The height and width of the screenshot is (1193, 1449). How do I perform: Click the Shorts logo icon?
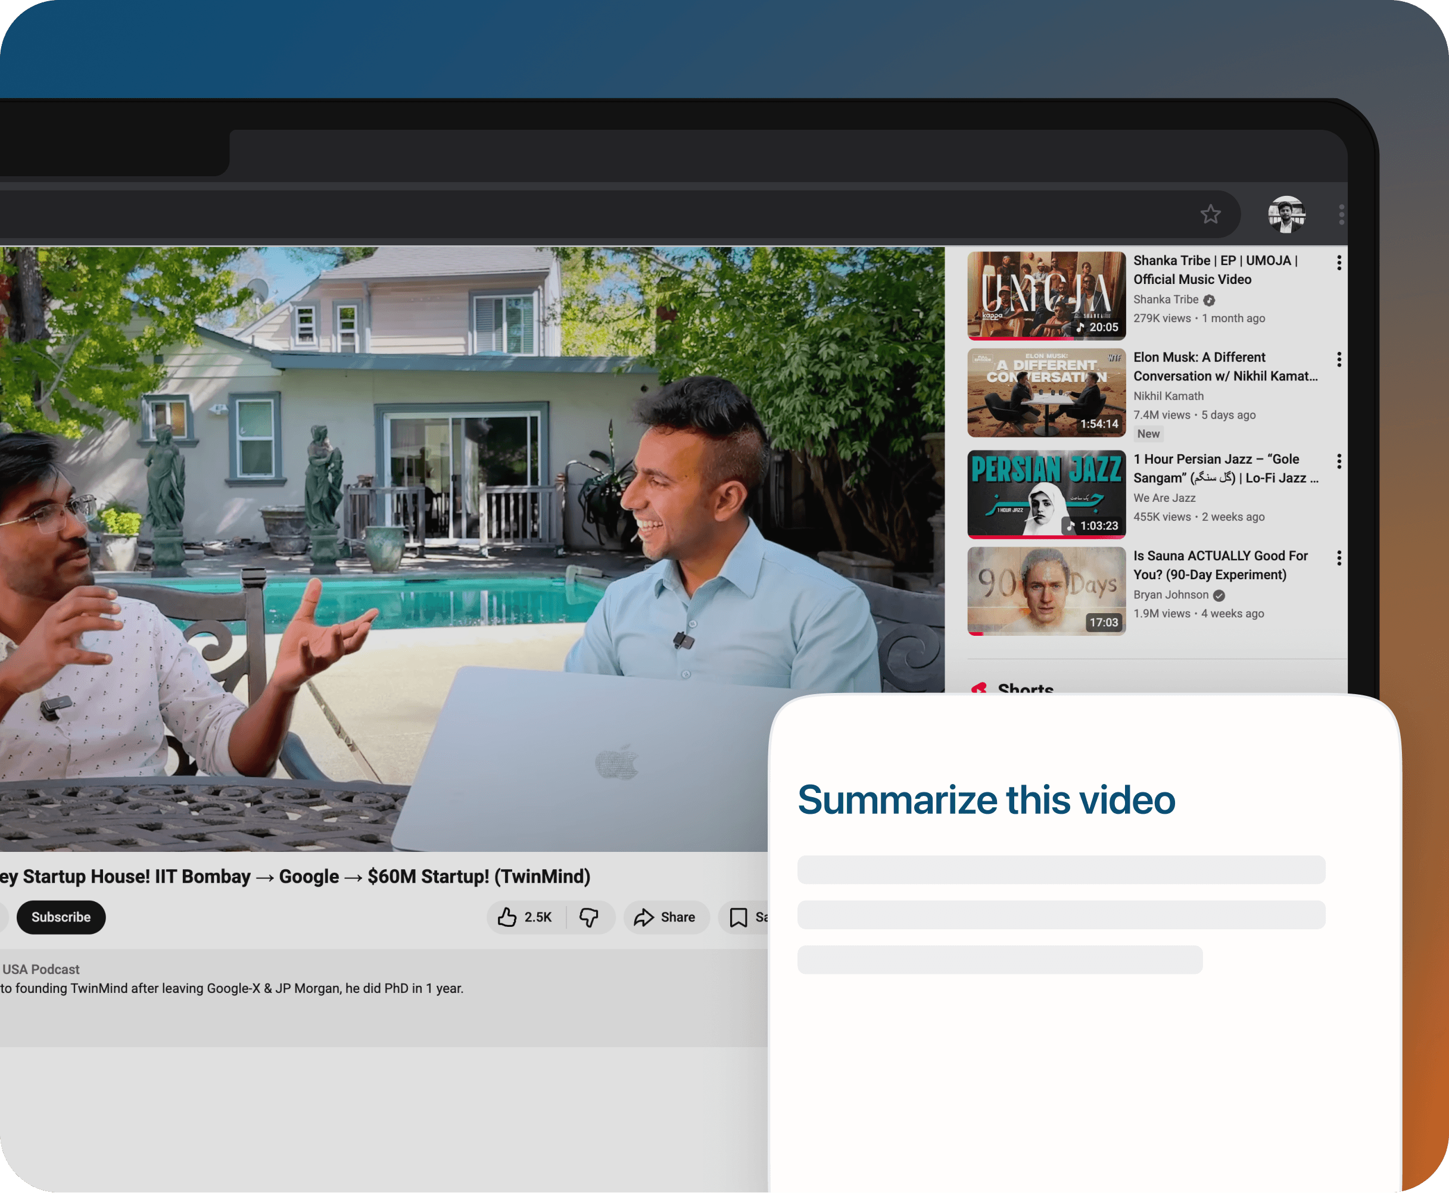[979, 688]
